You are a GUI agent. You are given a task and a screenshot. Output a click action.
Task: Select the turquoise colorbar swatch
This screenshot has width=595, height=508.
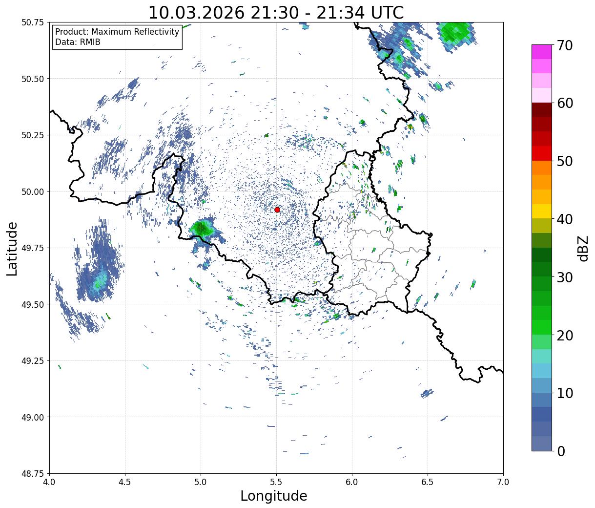tap(542, 357)
